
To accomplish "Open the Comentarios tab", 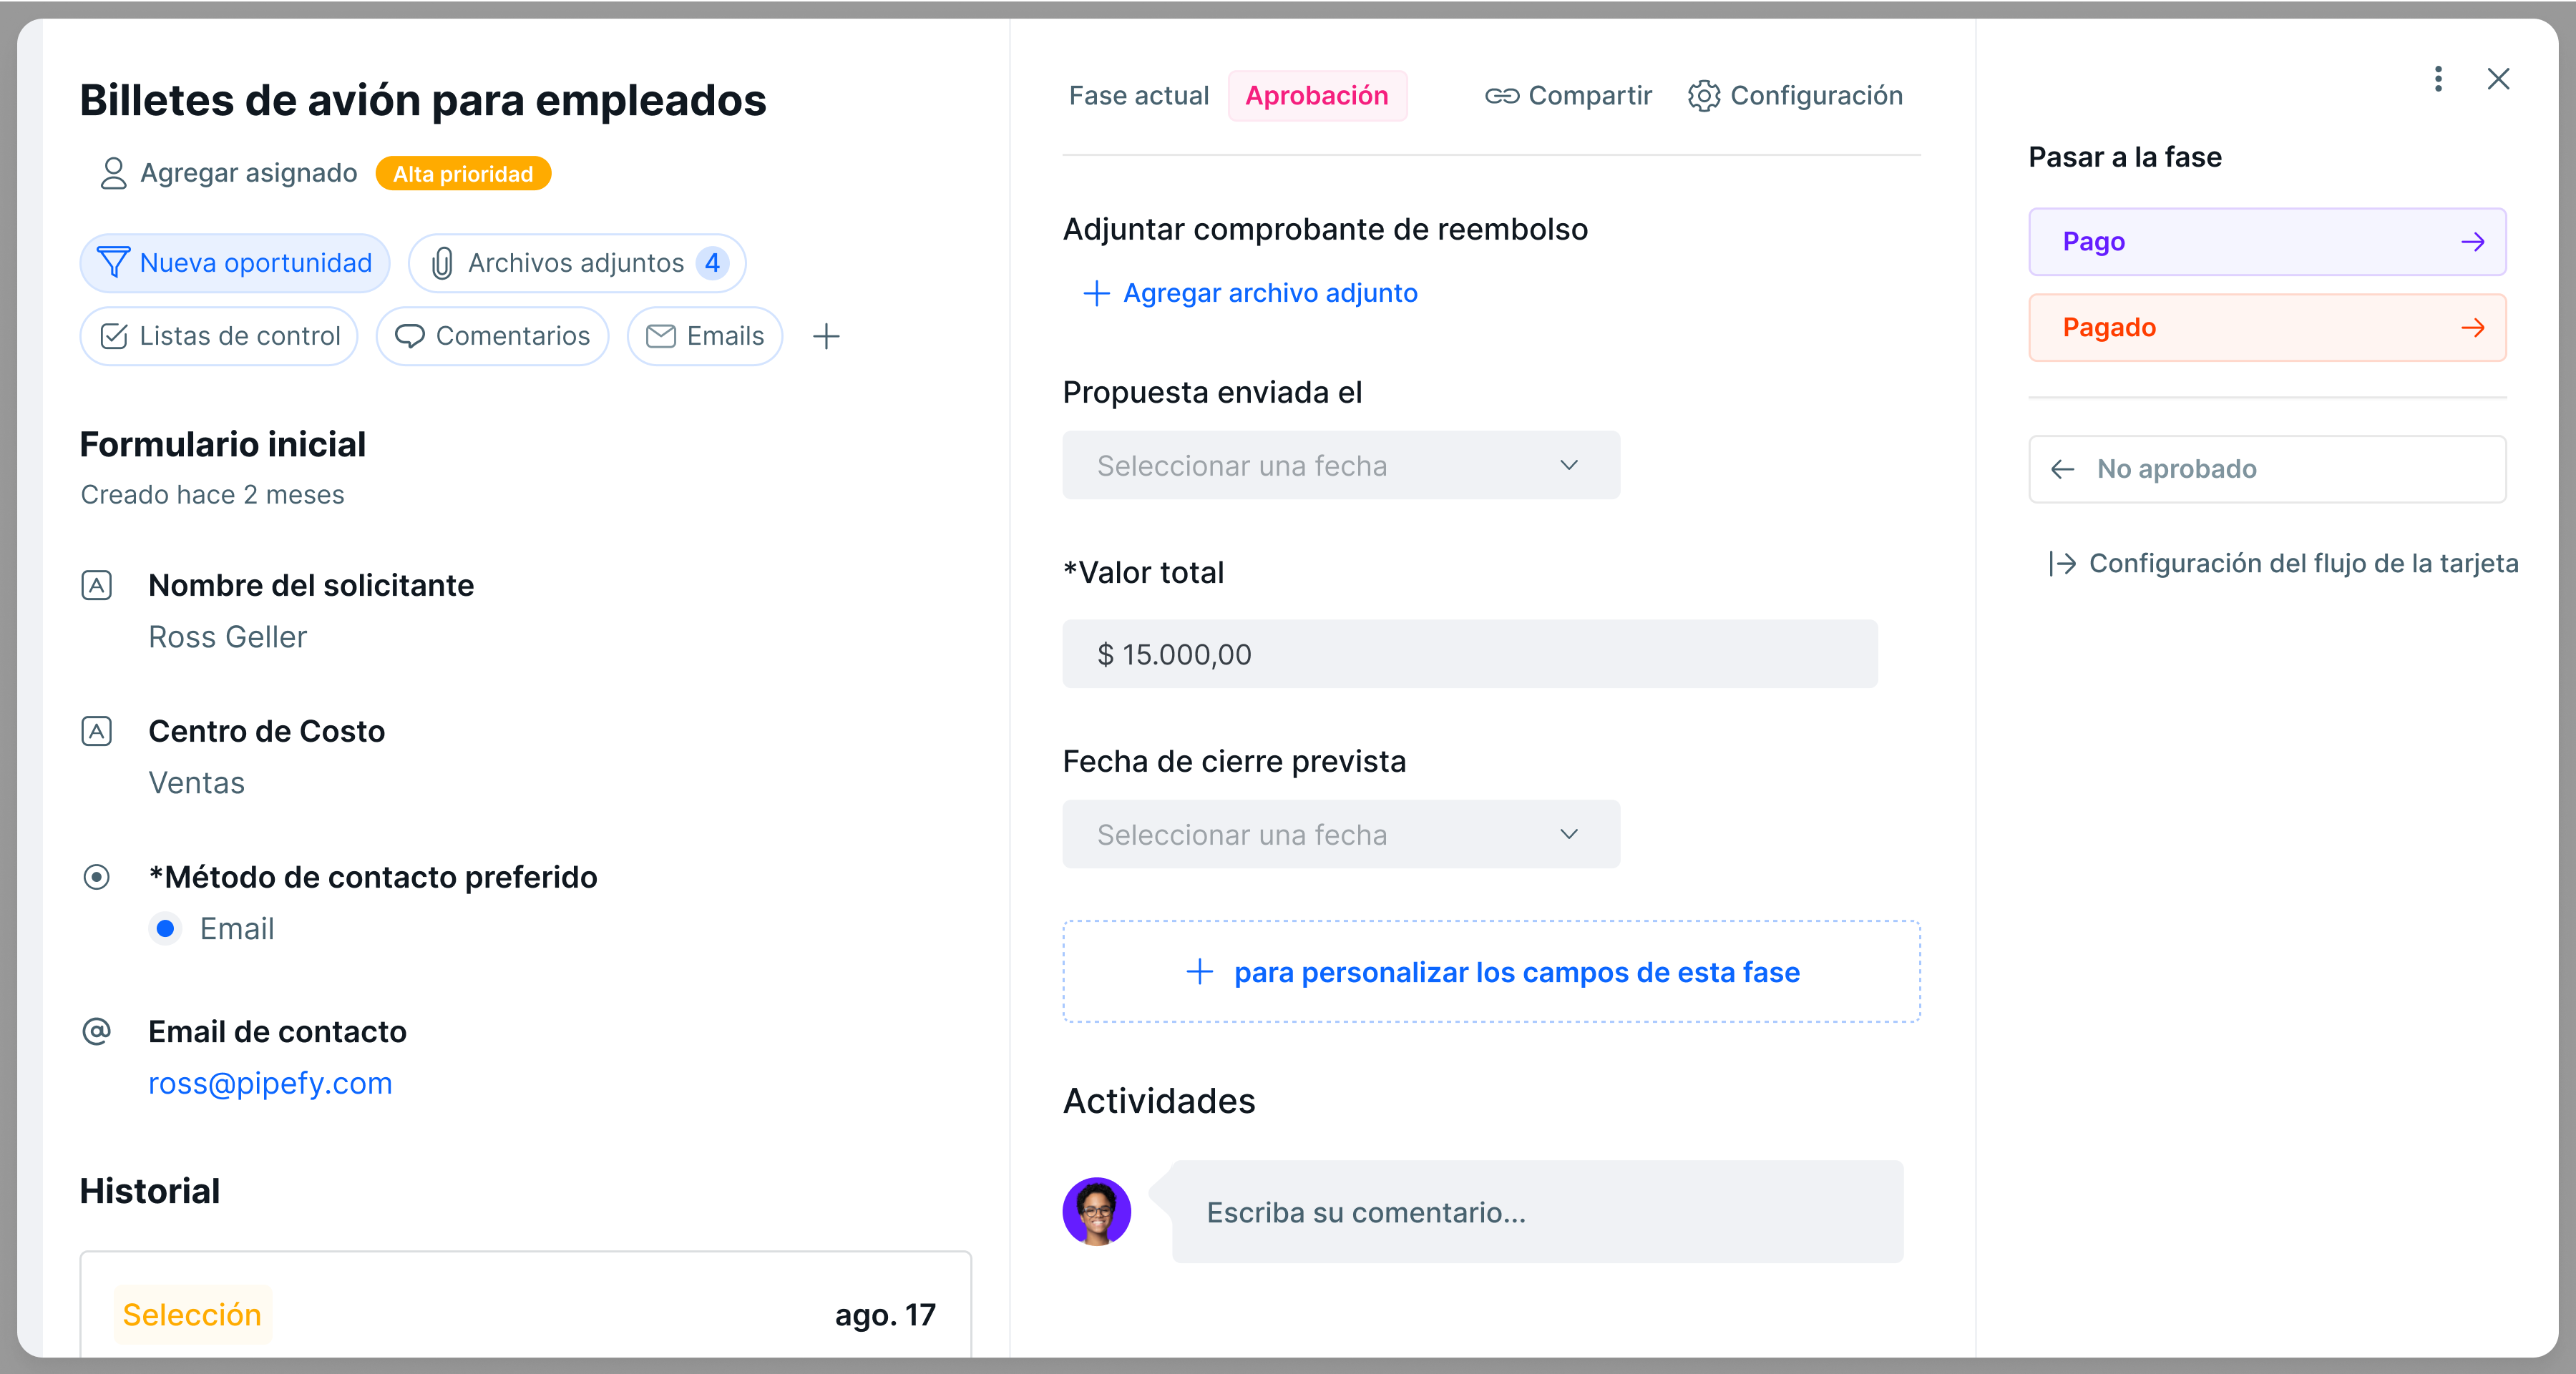I will pyautogui.click(x=492, y=335).
